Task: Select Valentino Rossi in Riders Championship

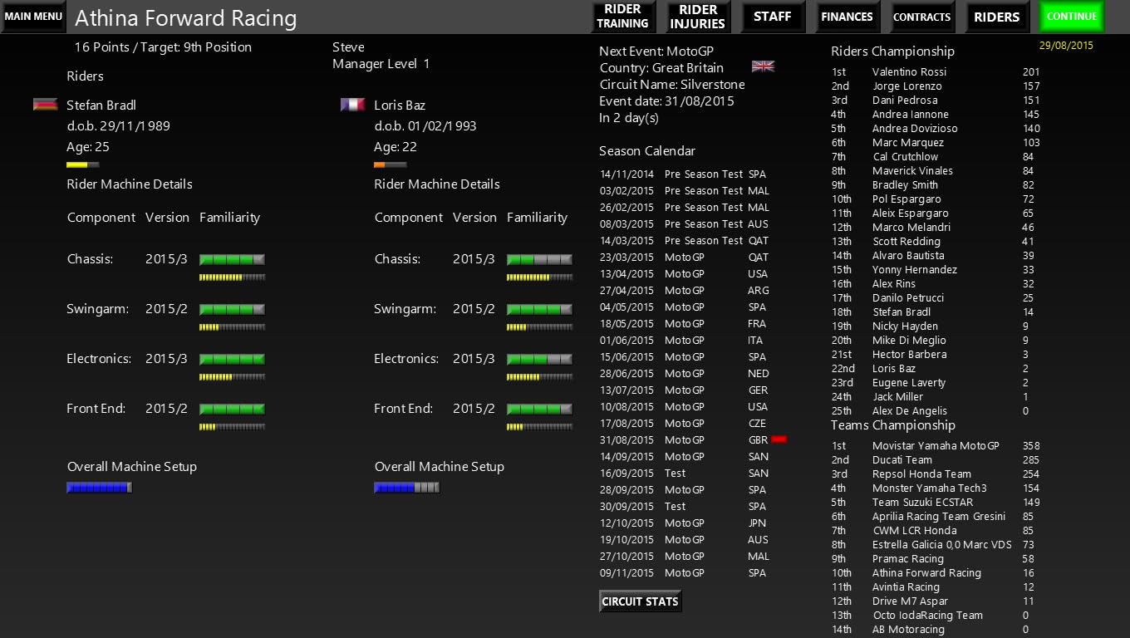Action: click(909, 72)
